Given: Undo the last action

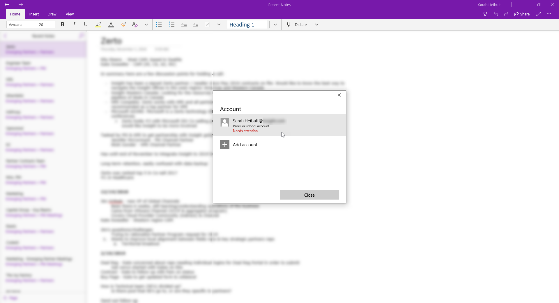Looking at the screenshot, I should pyautogui.click(x=496, y=14).
